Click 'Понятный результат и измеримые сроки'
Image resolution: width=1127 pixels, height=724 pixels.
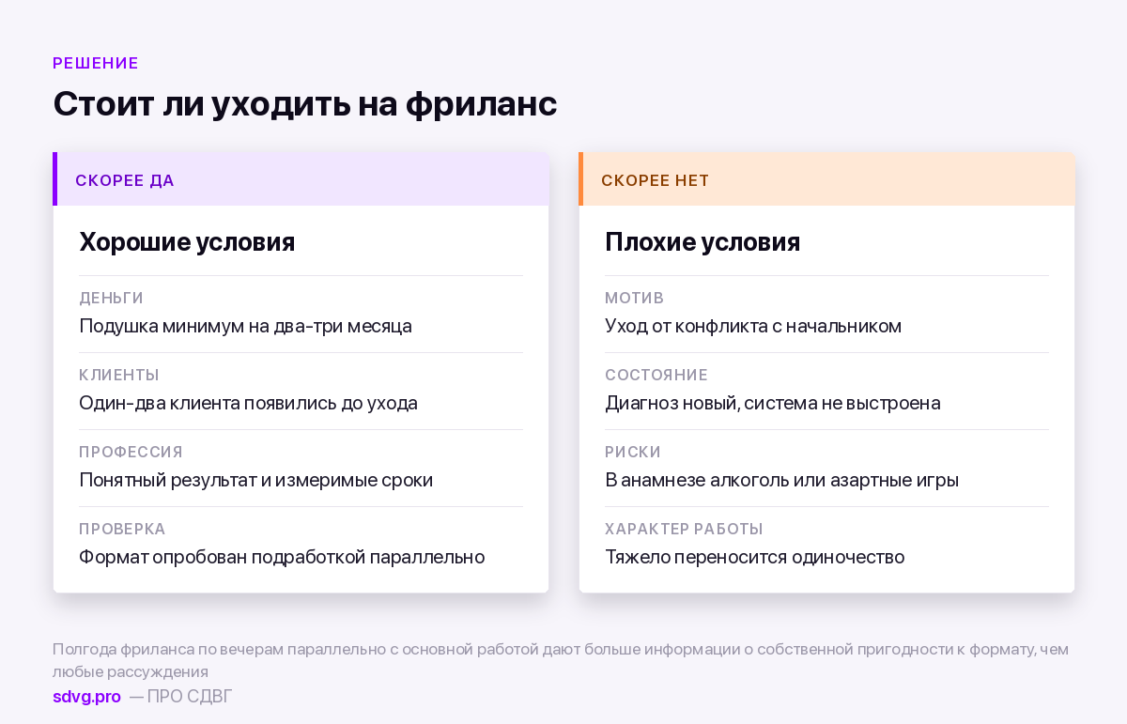[255, 480]
